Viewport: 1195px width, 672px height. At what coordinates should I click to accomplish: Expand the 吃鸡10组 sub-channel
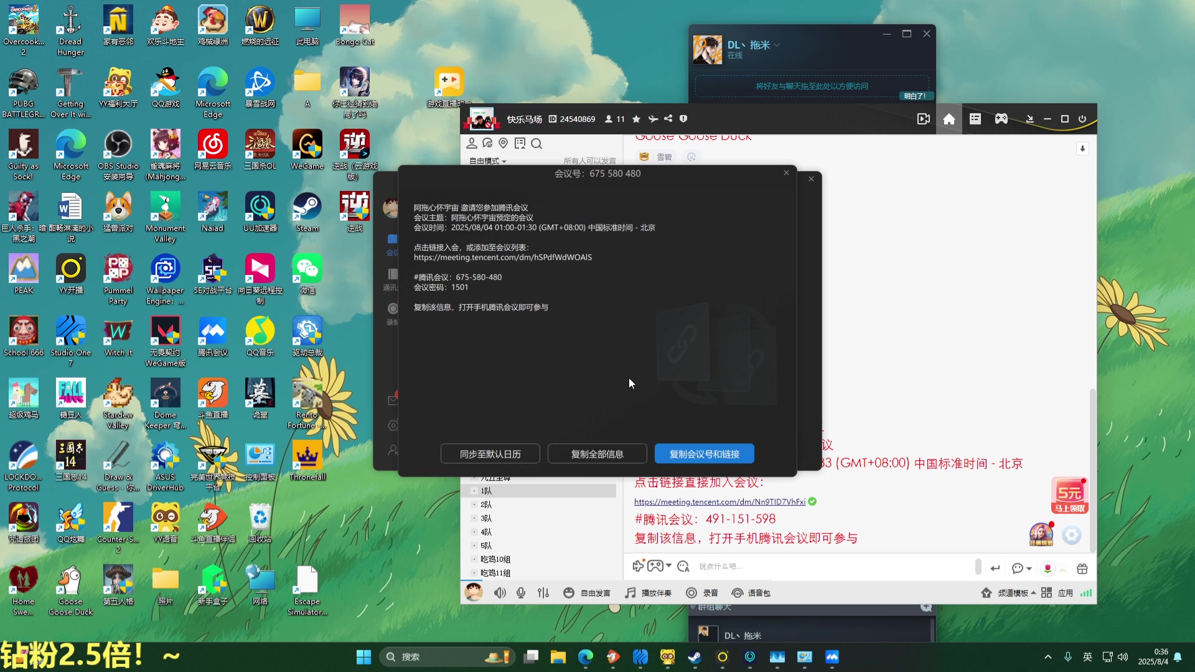click(474, 559)
